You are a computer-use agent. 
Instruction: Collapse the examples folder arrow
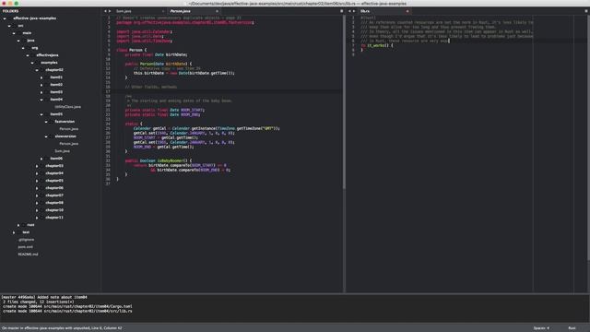pos(32,63)
